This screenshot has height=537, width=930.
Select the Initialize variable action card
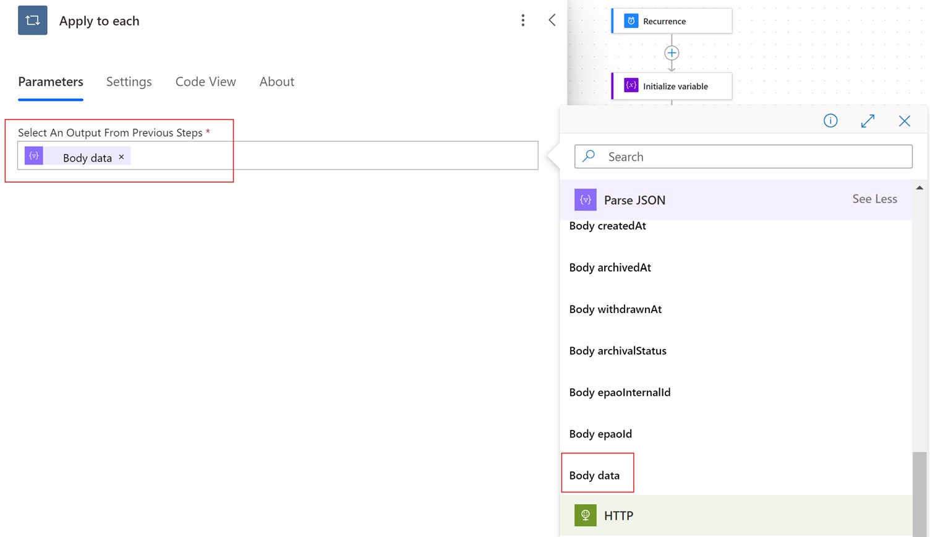coord(672,86)
